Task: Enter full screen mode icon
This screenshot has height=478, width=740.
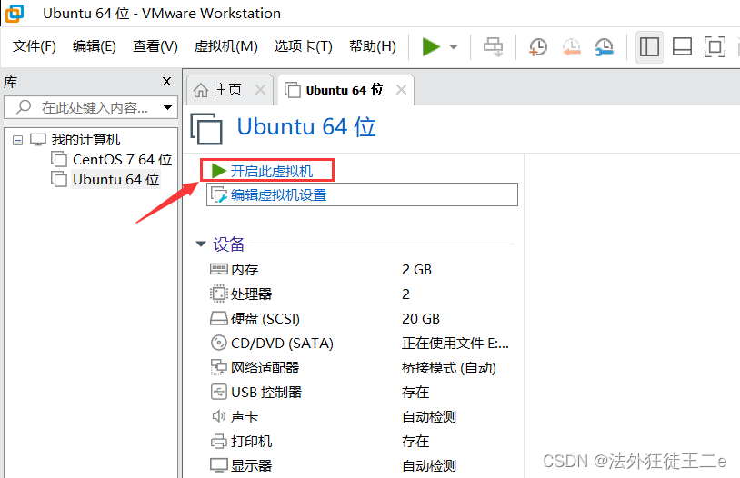Action: [x=715, y=46]
